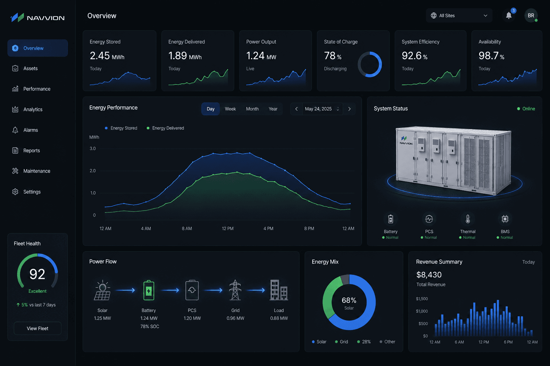550x366 pixels.
Task: Click the State of Charge ring gauge
Action: click(x=370, y=64)
